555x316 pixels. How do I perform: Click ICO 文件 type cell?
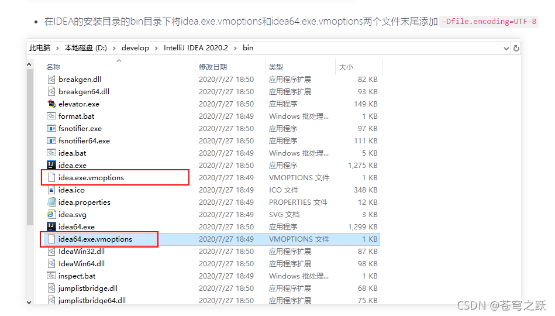(x=284, y=190)
